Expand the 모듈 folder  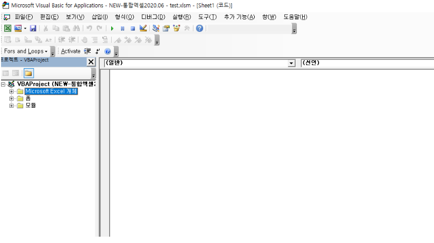point(12,106)
